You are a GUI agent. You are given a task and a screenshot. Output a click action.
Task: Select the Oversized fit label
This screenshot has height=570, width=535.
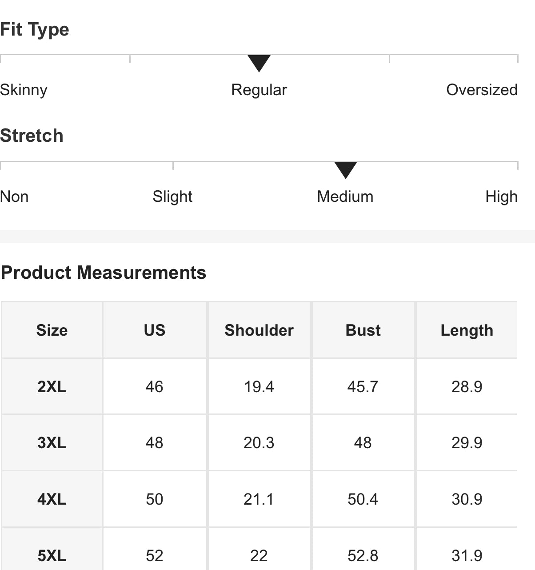[482, 90]
